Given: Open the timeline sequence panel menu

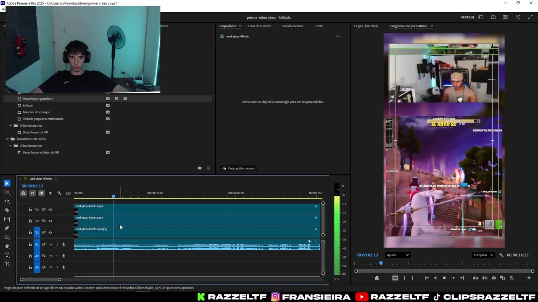Looking at the screenshot, I should pos(55,179).
